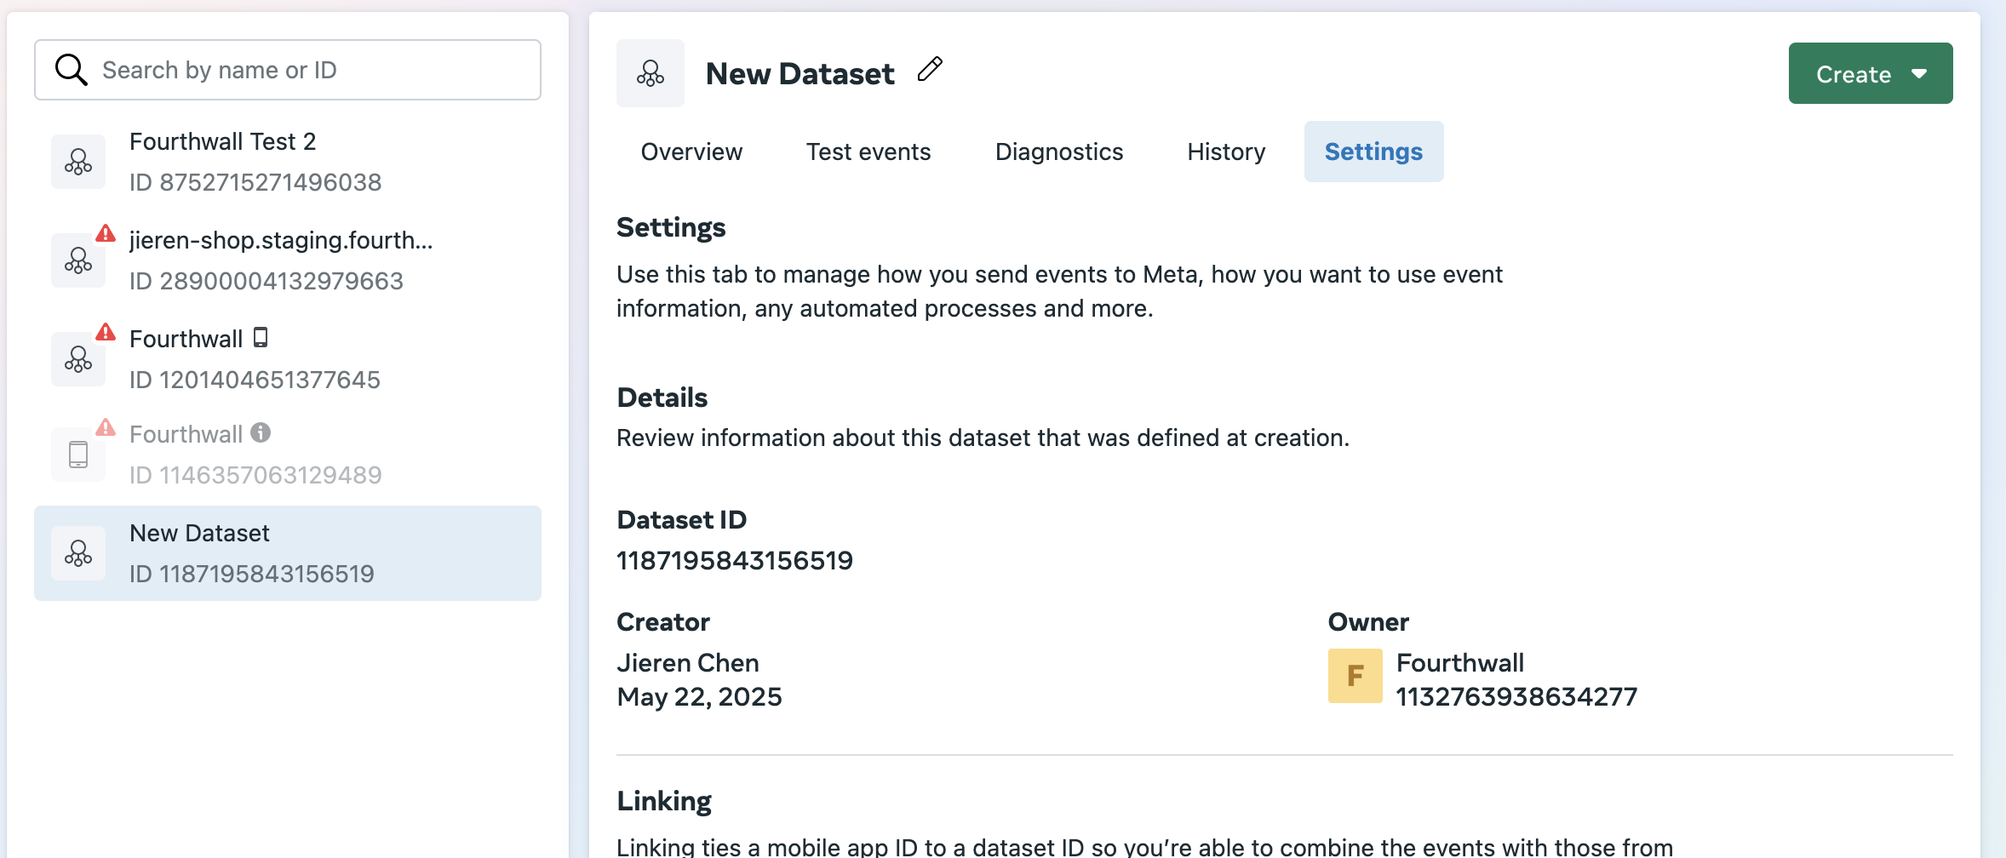The height and width of the screenshot is (858, 2006).
Task: Select Fourthwall dataset ID 1201404651377645
Action: coord(288,359)
